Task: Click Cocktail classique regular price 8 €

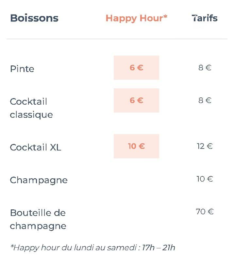Action: click(205, 100)
